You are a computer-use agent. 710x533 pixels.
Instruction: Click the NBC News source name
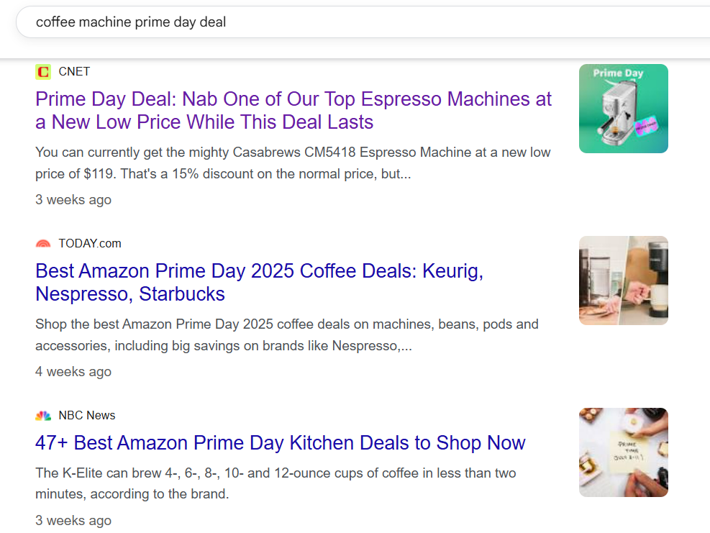[x=87, y=415]
